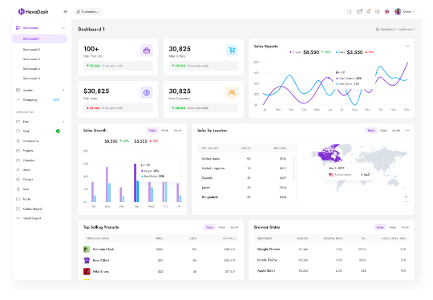The height and width of the screenshot is (300, 433).
Task: Open the notifications bell icon
Action: pos(368,11)
